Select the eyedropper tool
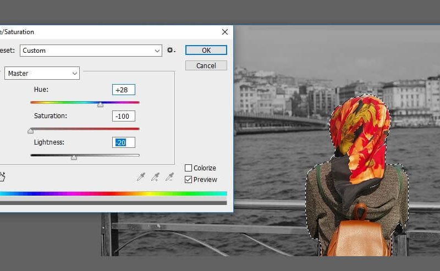 [141, 177]
